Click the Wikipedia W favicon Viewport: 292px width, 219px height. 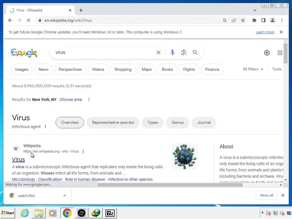tap(16, 149)
